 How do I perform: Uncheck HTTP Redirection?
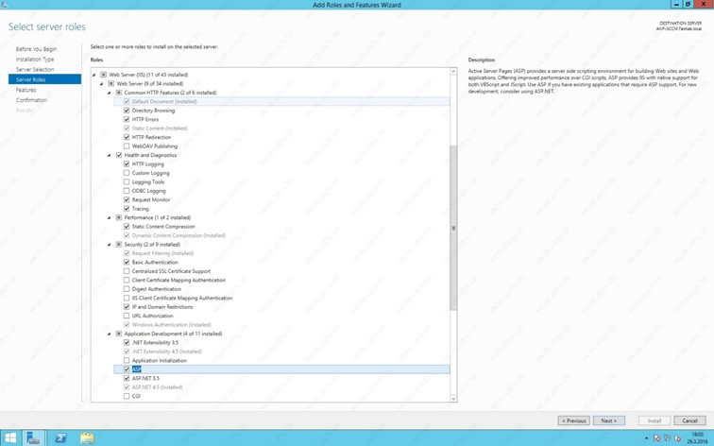tap(127, 137)
